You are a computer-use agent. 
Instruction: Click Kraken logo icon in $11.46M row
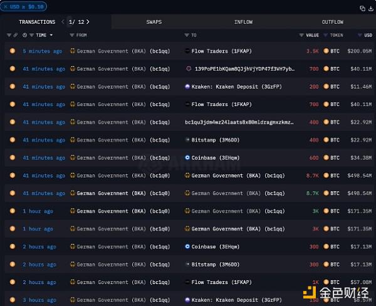(x=187, y=87)
